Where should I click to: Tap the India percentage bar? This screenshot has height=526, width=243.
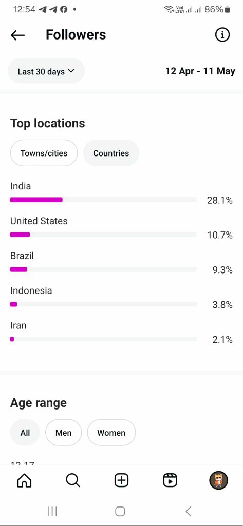103,200
